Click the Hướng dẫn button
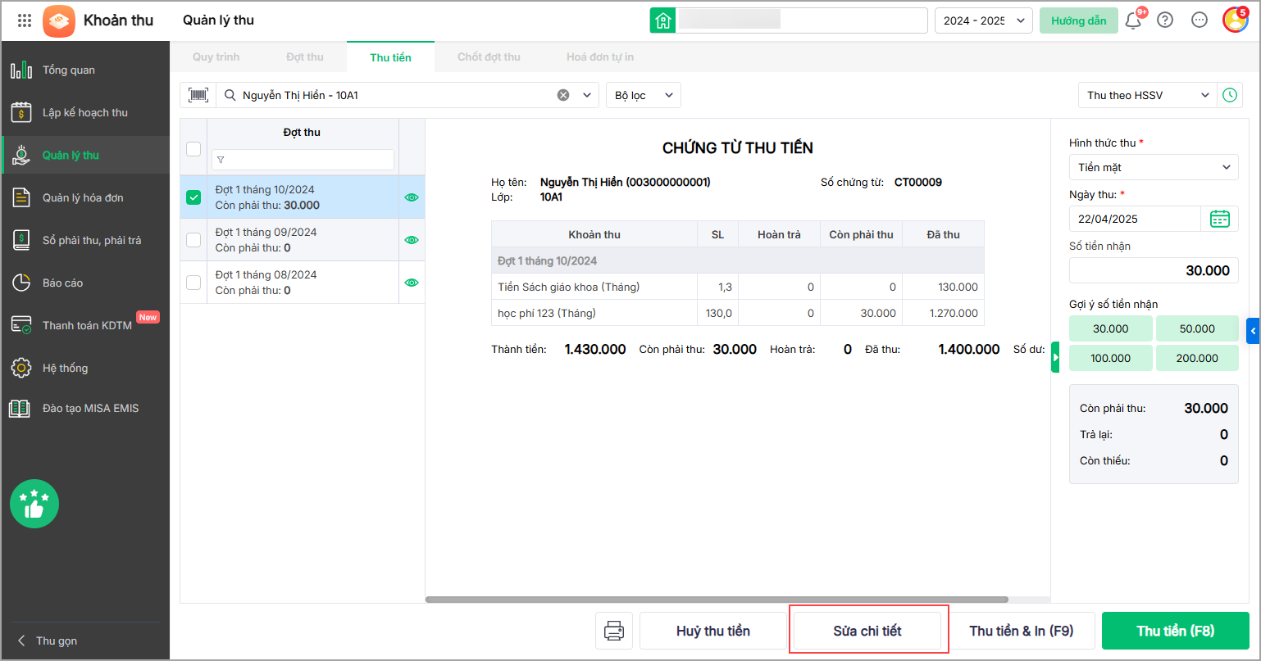This screenshot has height=661, width=1261. tap(1079, 20)
